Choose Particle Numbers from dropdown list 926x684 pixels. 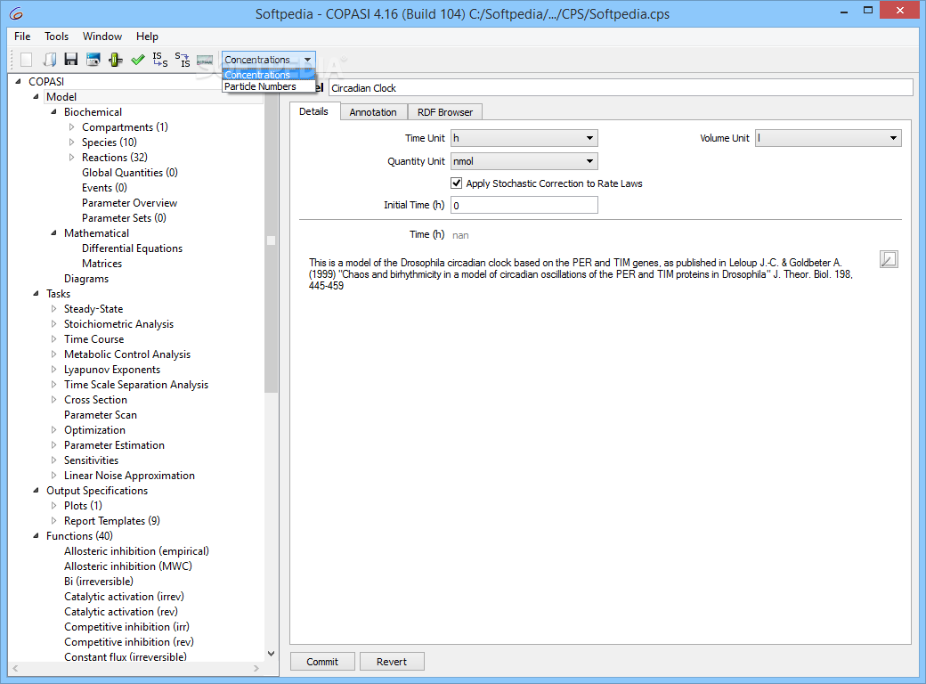pos(269,86)
